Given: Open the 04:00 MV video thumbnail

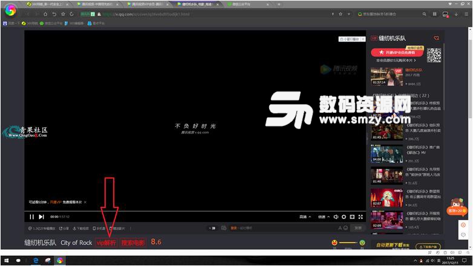Looking at the screenshot, I should (x=387, y=153).
